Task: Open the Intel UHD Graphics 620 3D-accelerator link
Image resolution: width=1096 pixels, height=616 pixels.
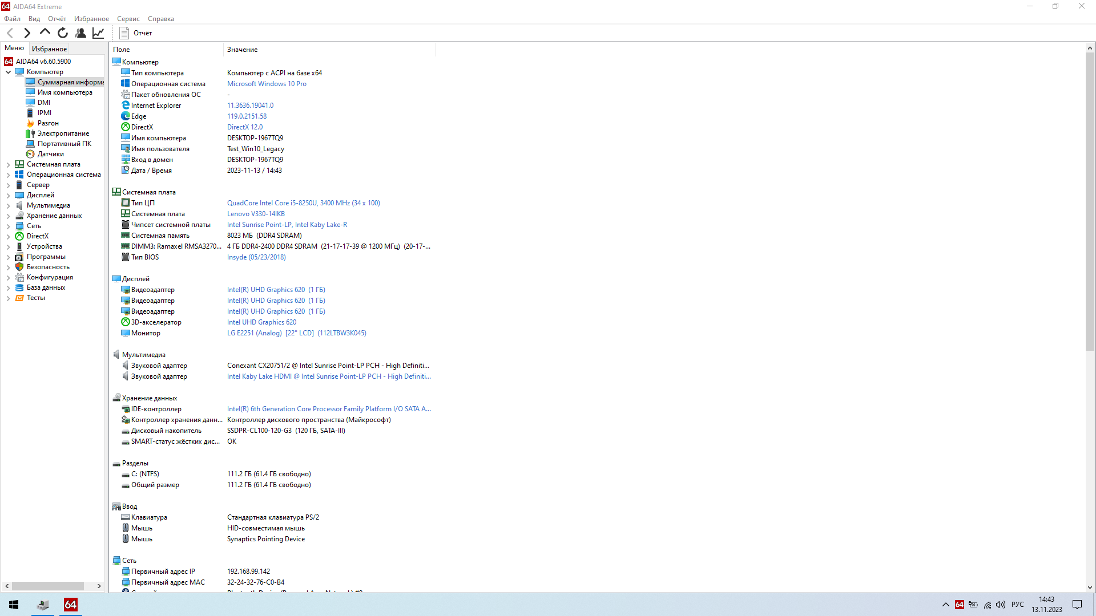Action: 261,322
